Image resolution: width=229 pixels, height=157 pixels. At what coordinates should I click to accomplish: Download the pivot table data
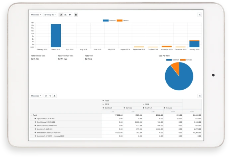54,96
